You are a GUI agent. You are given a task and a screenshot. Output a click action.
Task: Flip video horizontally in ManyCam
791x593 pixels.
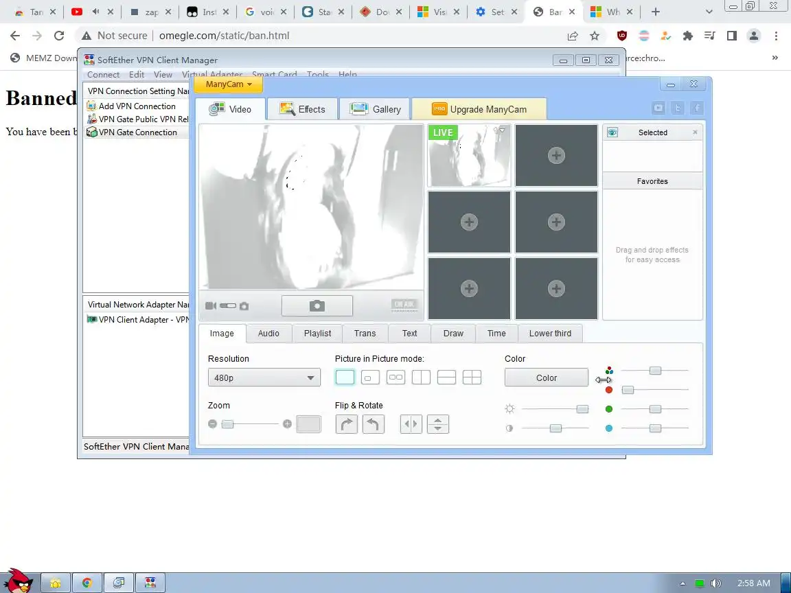pyautogui.click(x=411, y=424)
